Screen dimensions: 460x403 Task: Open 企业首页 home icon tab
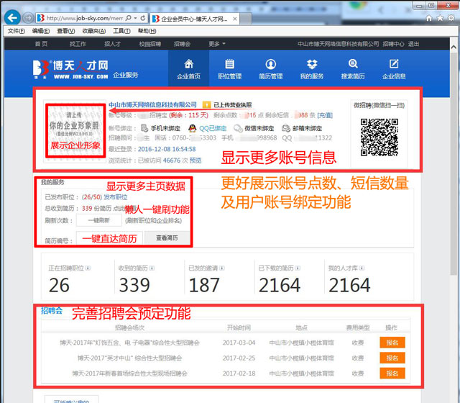coord(188,69)
